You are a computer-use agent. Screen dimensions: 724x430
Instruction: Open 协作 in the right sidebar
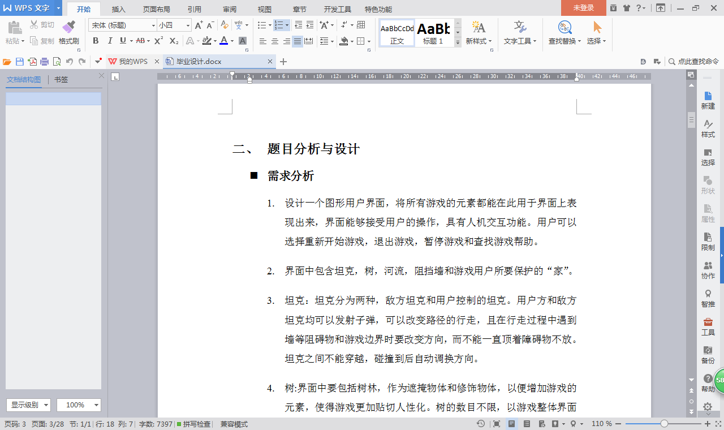(708, 270)
